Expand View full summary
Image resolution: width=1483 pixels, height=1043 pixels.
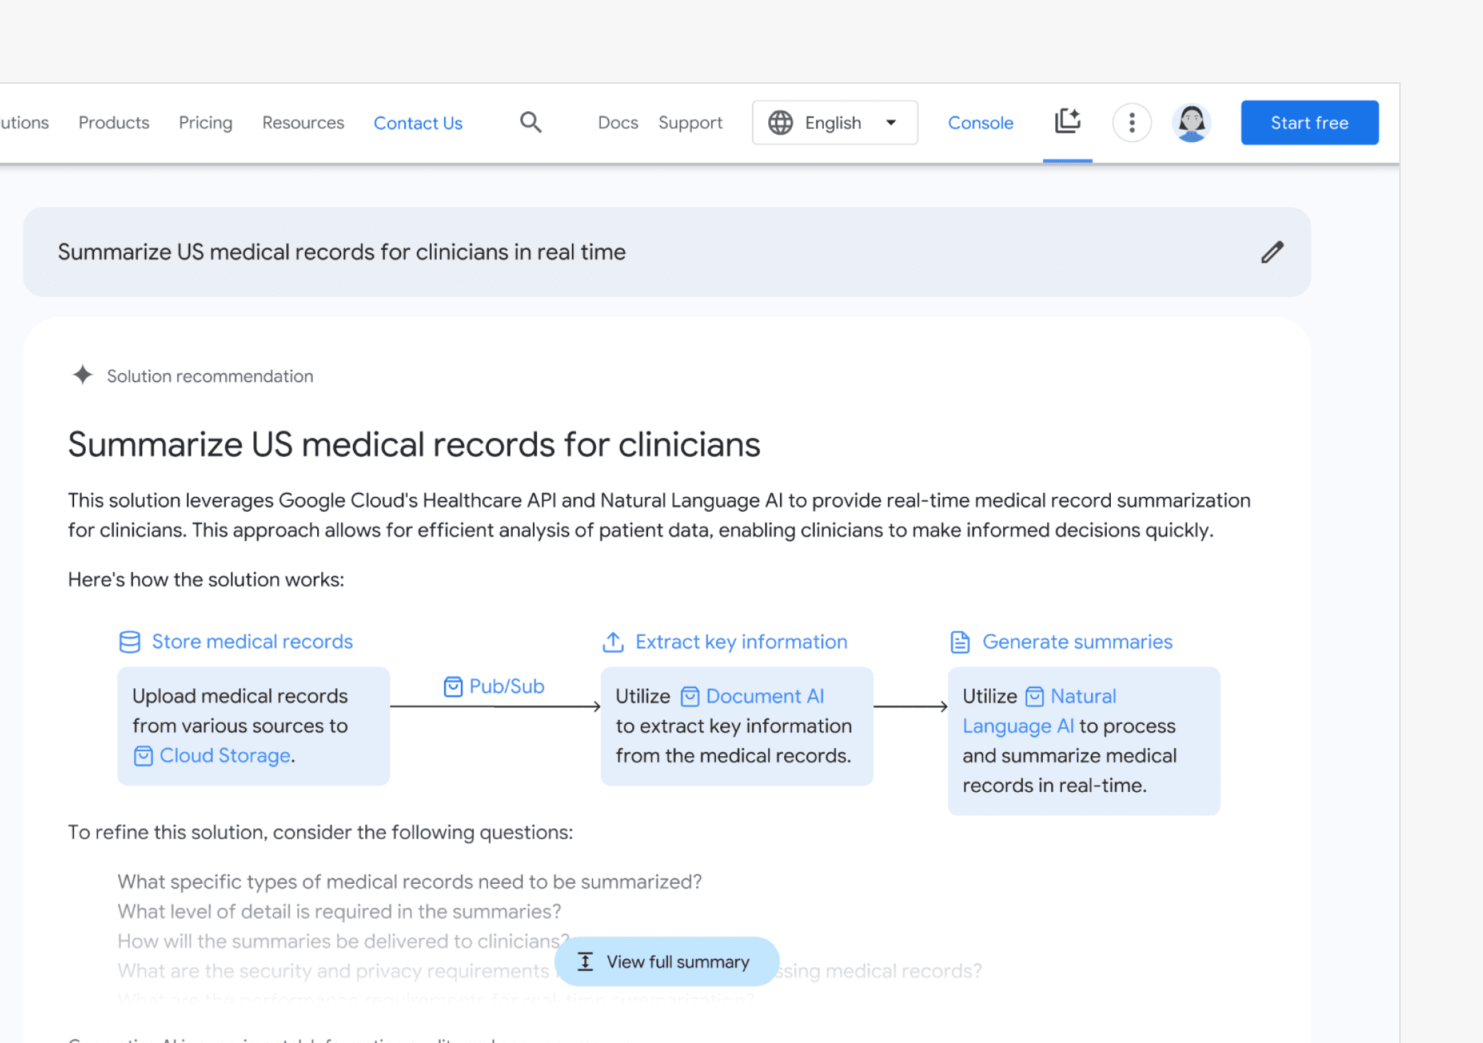coord(666,961)
